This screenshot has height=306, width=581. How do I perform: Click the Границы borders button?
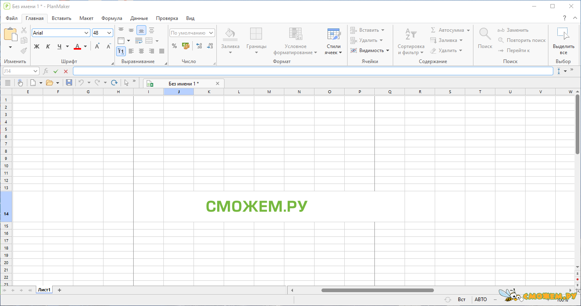(x=256, y=41)
